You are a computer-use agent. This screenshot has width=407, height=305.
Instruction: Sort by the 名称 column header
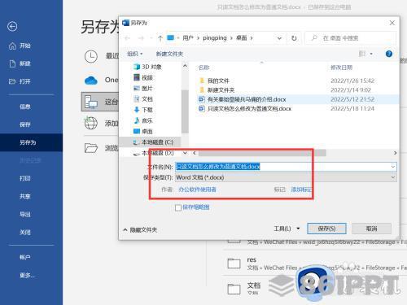tap(203, 68)
